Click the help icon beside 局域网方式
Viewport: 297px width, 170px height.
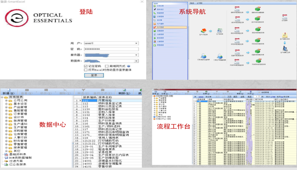coord(129,66)
